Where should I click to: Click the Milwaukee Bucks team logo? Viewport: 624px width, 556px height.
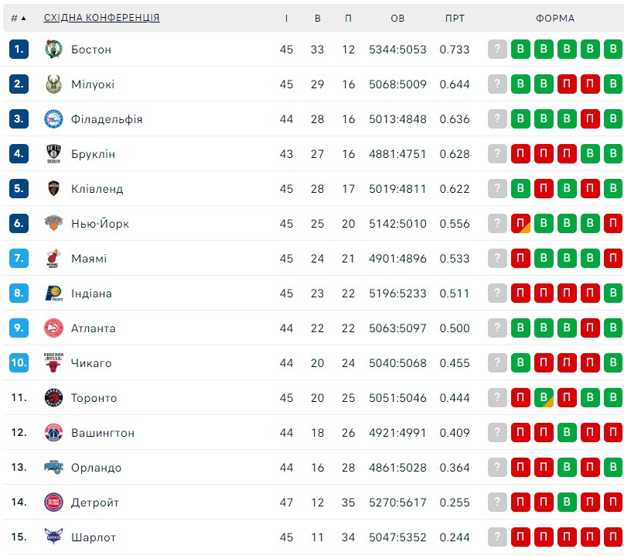click(53, 84)
